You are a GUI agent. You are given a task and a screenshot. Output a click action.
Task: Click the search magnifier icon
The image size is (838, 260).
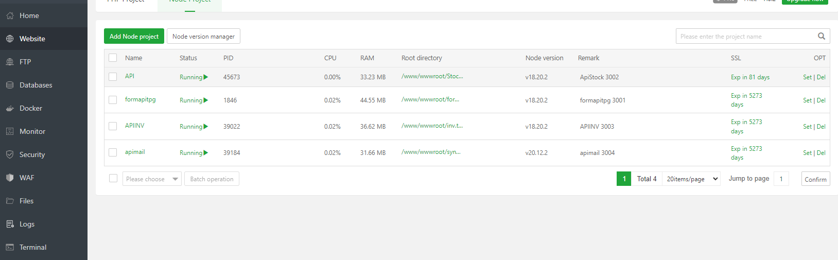tap(822, 36)
